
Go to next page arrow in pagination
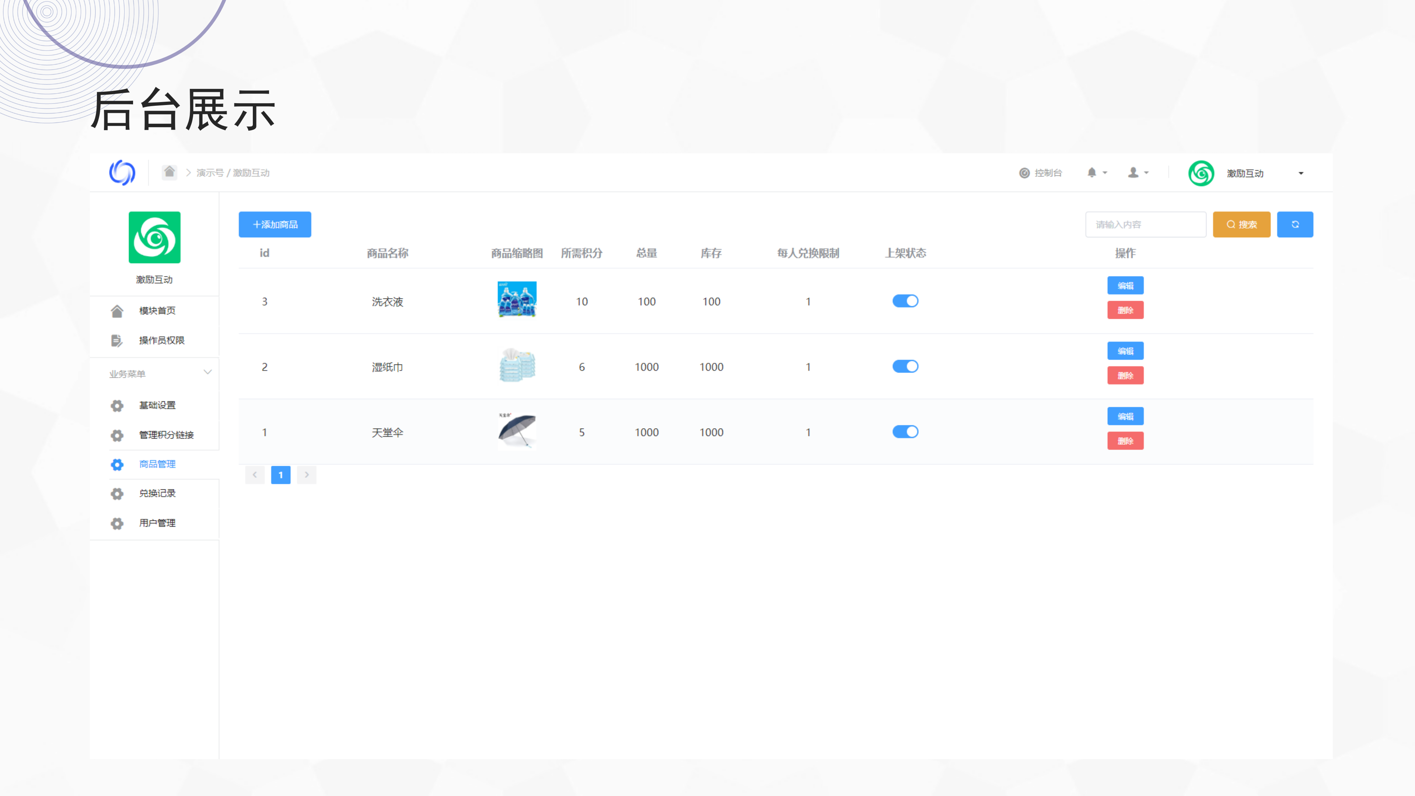307,475
